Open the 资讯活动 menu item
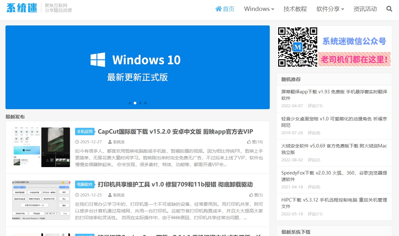The image size is (399, 236). (365, 9)
